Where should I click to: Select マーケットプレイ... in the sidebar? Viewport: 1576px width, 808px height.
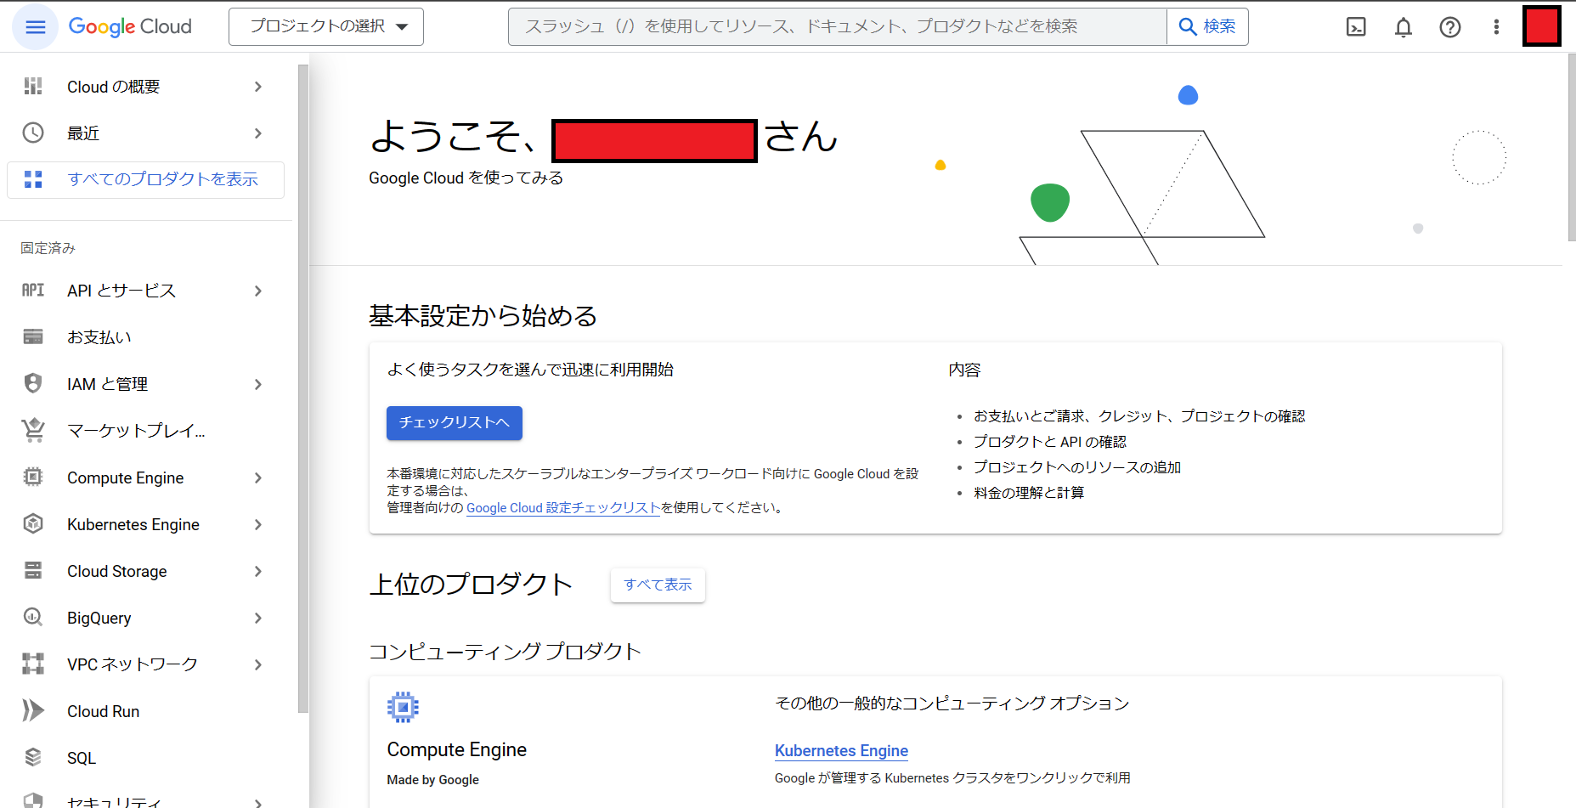(x=136, y=431)
